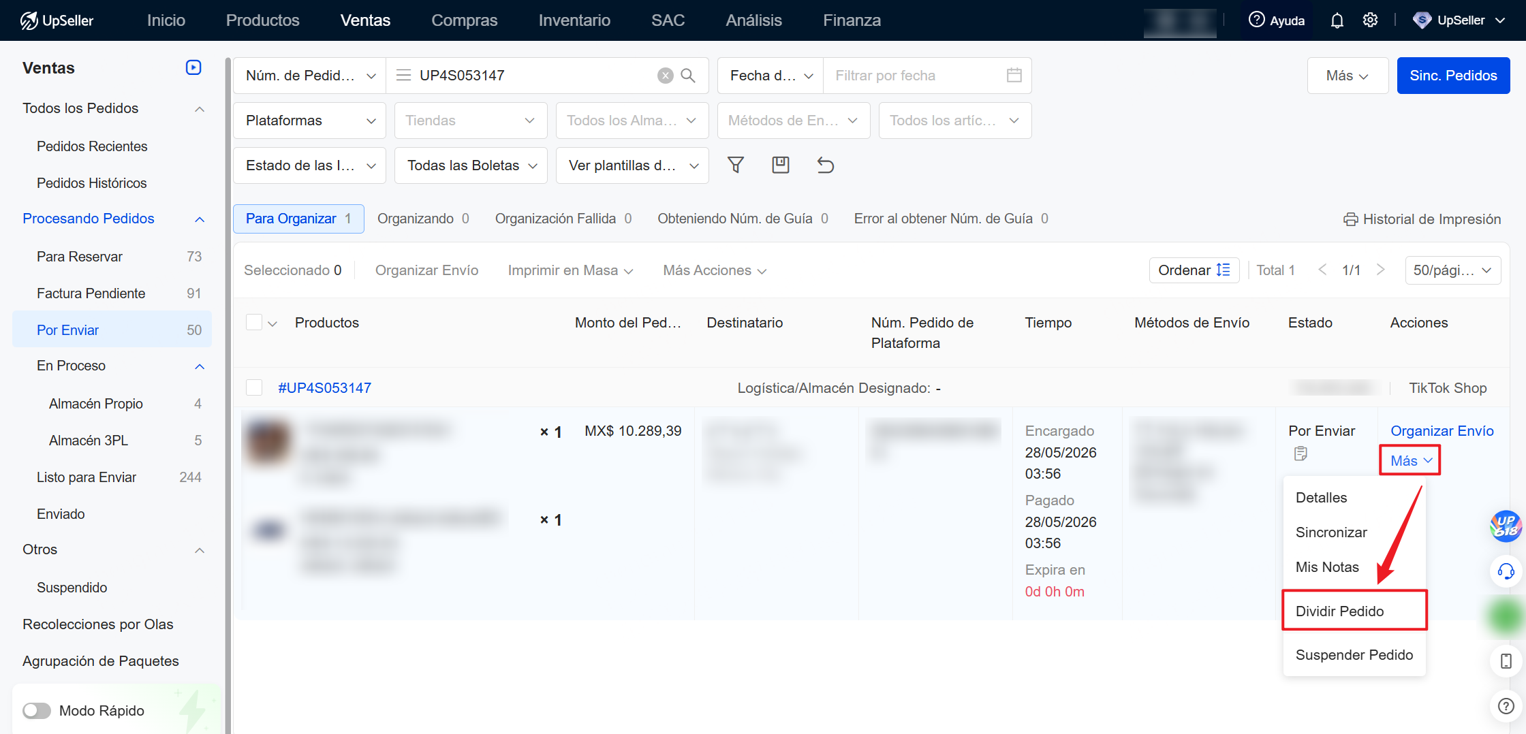Viewport: 1526px width, 734px height.
Task: Open Imprimir en Masa menu
Action: [570, 270]
